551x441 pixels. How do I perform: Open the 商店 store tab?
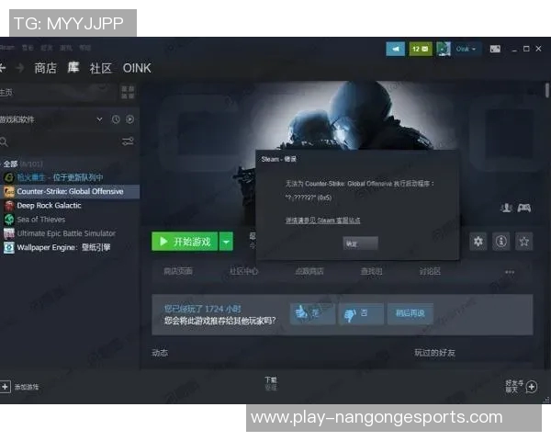coord(45,68)
